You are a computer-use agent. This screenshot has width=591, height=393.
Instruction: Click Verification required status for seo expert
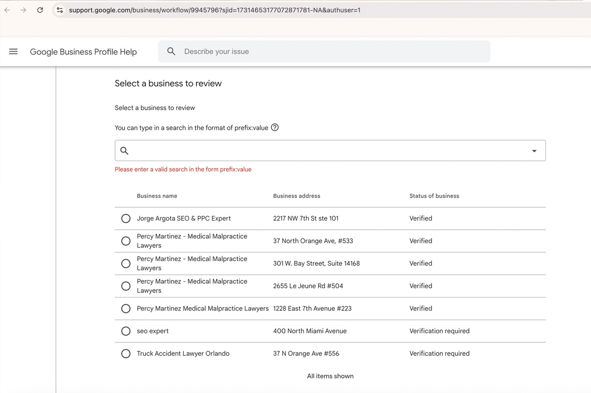(x=439, y=331)
